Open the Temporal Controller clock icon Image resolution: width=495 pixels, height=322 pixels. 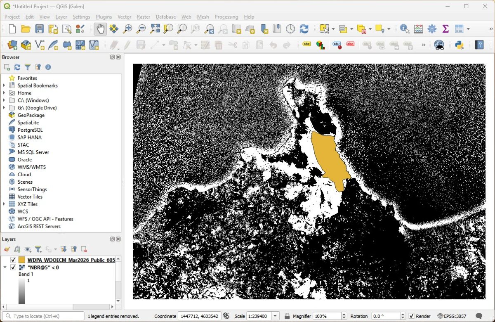click(290, 29)
